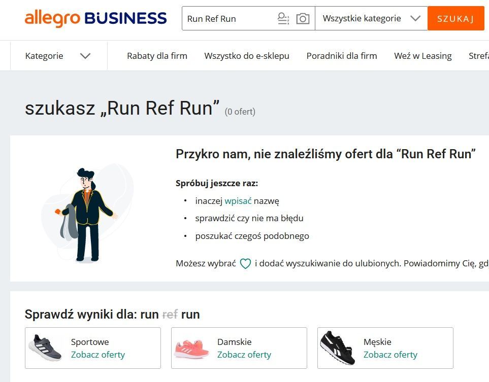Click the Przykro nam no-results heading
This screenshot has height=382, width=489.
pyautogui.click(x=325, y=154)
